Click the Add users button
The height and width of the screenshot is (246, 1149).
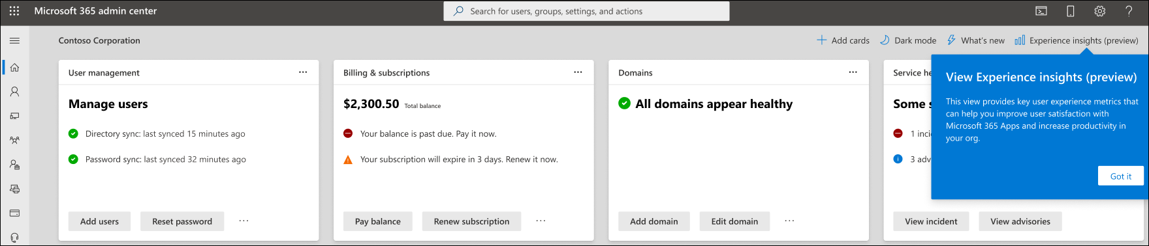coord(99,221)
